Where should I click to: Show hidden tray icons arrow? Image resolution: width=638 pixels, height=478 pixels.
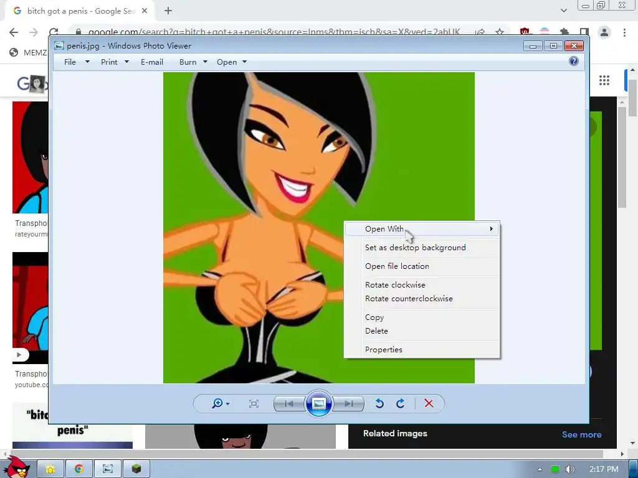[540, 469]
